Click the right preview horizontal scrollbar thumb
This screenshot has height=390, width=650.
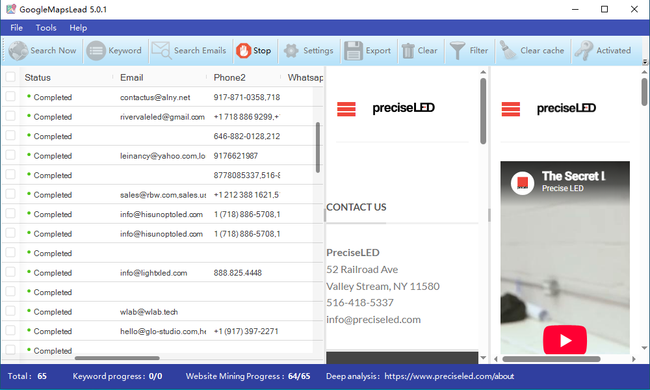pyautogui.click(x=551, y=359)
